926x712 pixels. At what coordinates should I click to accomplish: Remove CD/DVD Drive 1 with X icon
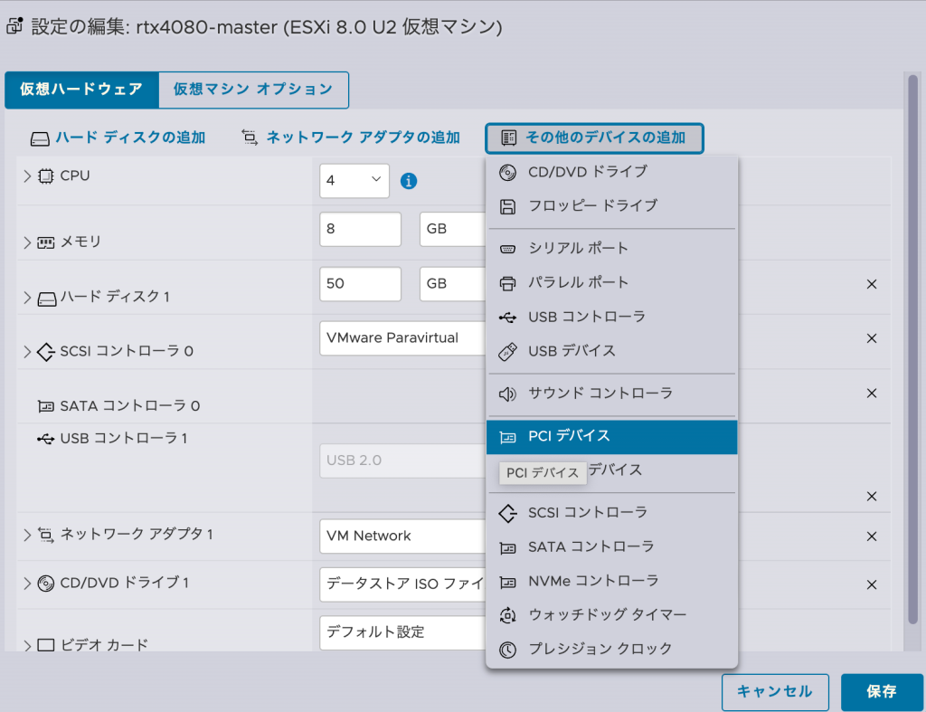click(x=872, y=584)
